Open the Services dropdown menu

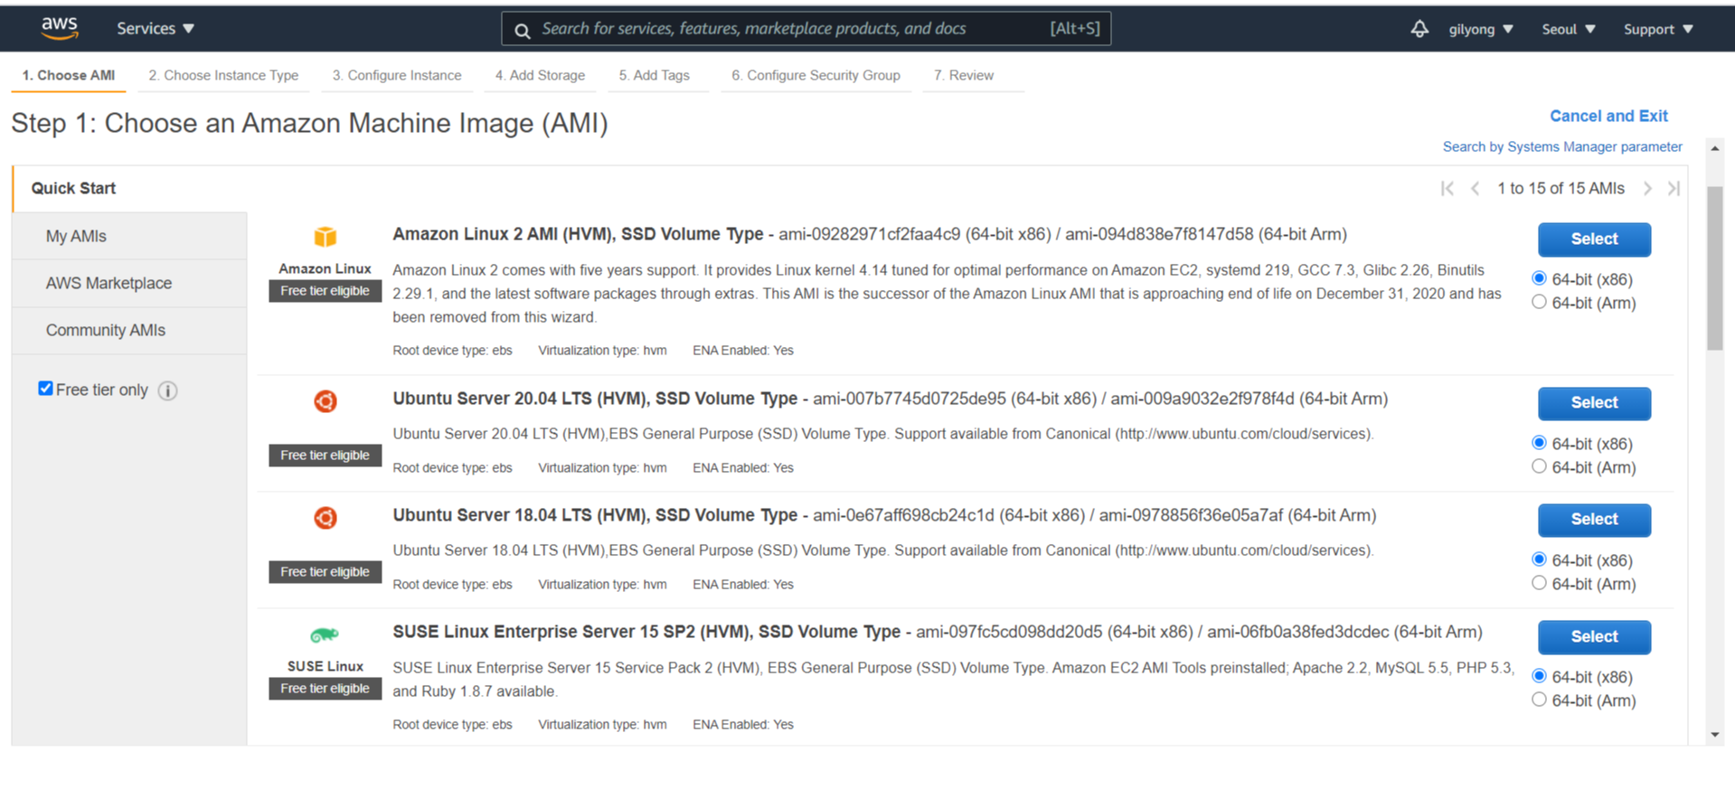click(x=155, y=29)
